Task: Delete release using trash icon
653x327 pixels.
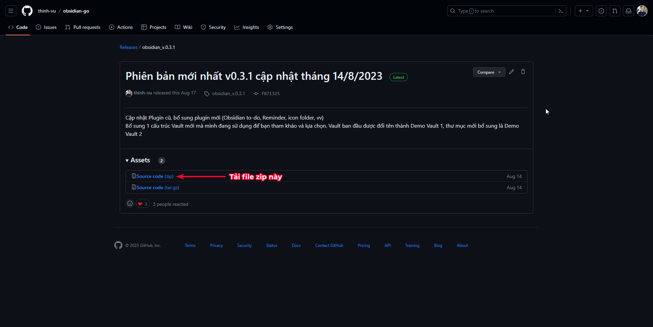Action: (x=523, y=72)
